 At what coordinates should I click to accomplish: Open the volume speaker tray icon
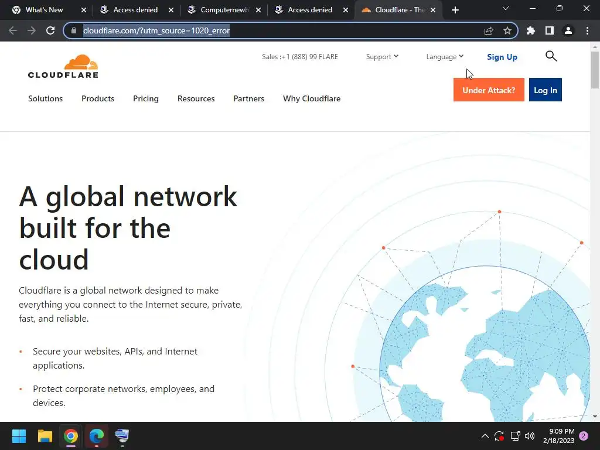530,436
